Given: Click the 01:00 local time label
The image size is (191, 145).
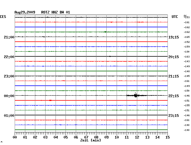Looking at the screenshot, I should click(x=9, y=115).
